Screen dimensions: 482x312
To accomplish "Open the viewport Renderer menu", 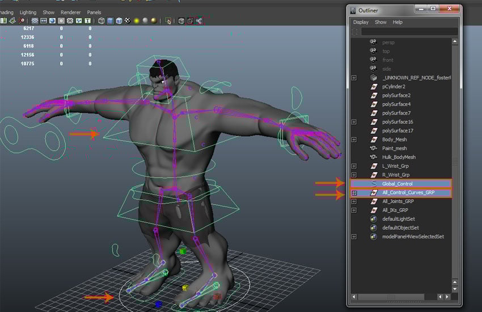I will (71, 12).
